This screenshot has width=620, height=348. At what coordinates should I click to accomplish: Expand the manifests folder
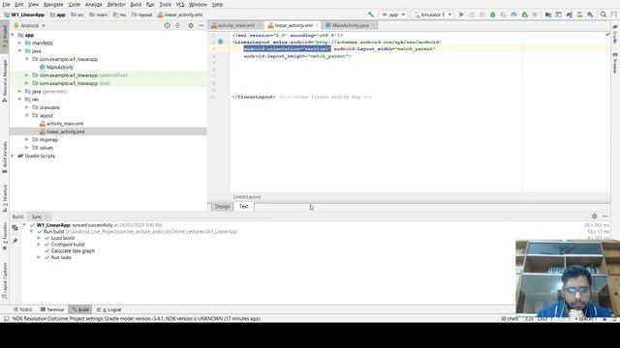(19, 43)
